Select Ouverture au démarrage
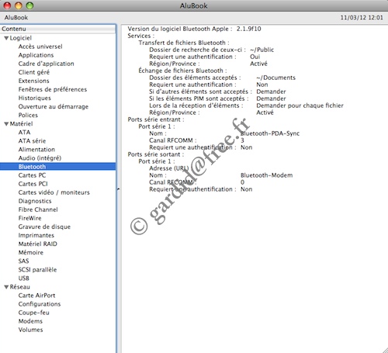This screenshot has height=353, width=388. [54, 106]
